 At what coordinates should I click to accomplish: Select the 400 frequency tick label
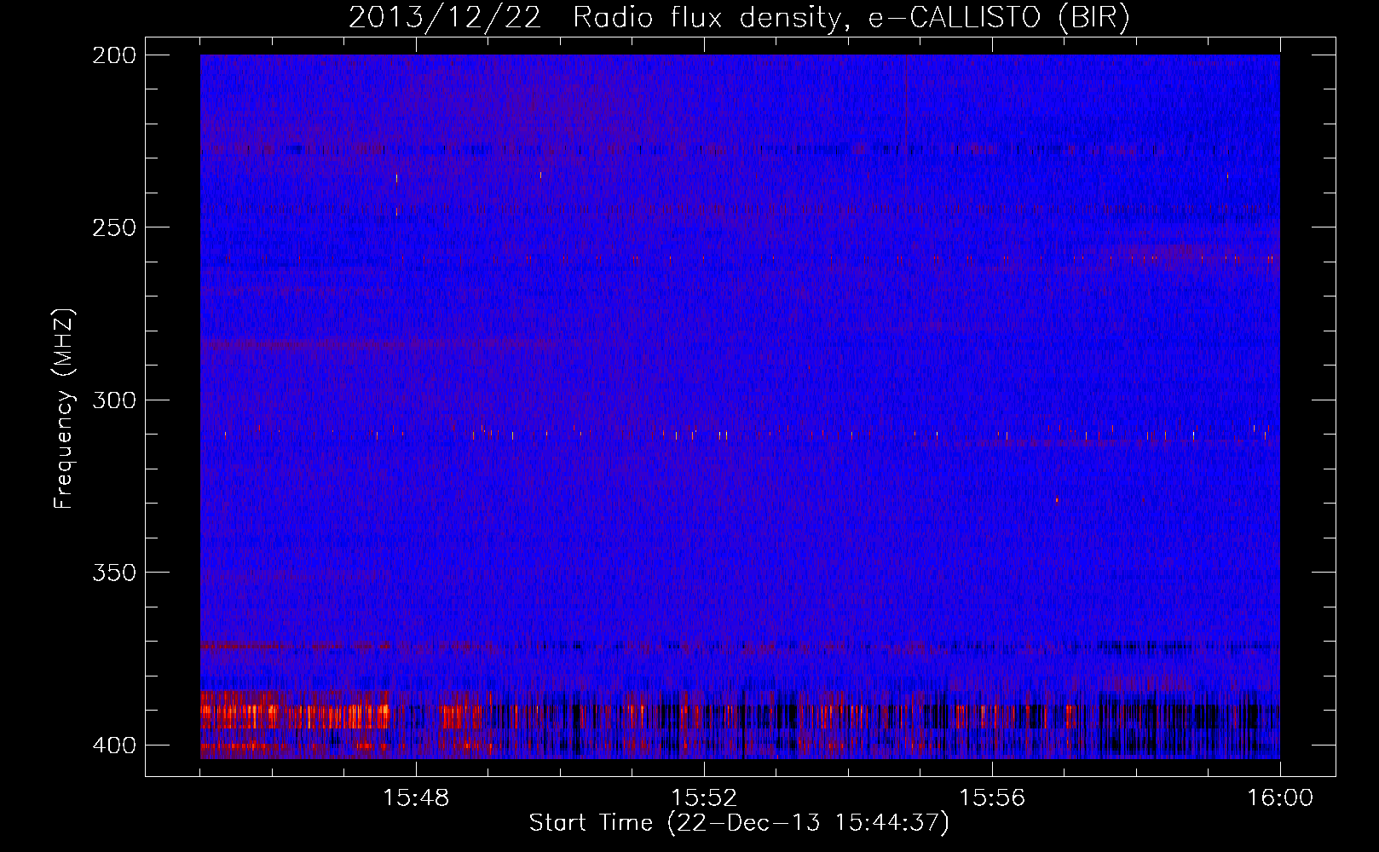[113, 745]
